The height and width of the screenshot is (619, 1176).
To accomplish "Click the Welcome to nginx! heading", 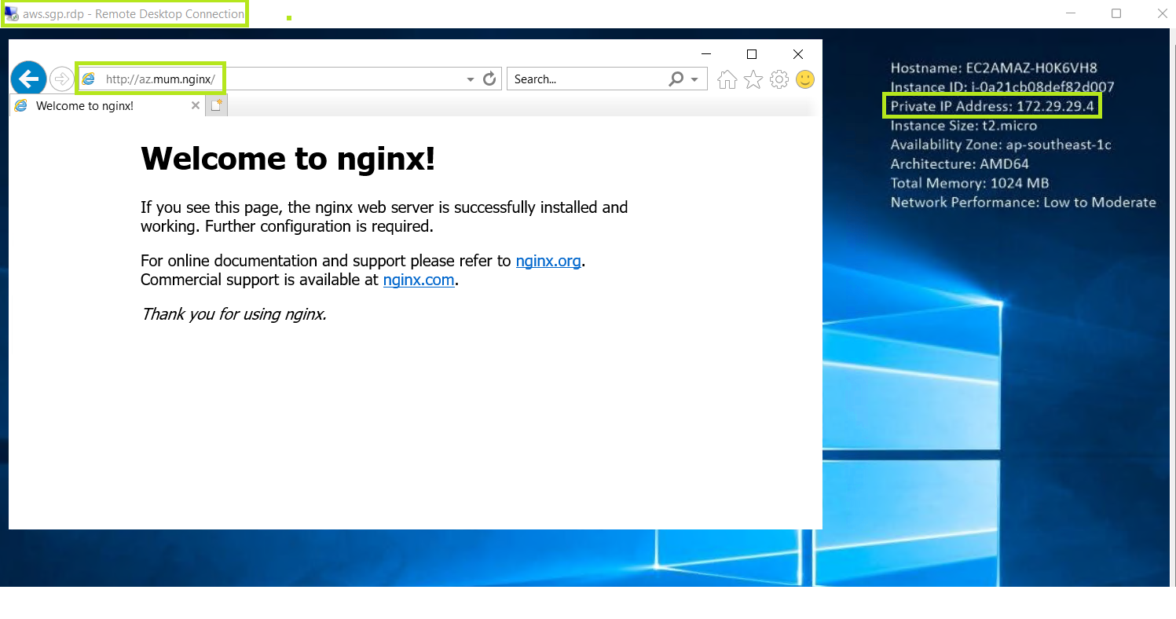I will tap(288, 159).
